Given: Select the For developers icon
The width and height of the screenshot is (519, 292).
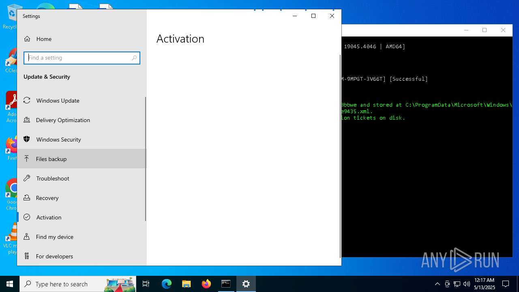Looking at the screenshot, I should pyautogui.click(x=27, y=256).
